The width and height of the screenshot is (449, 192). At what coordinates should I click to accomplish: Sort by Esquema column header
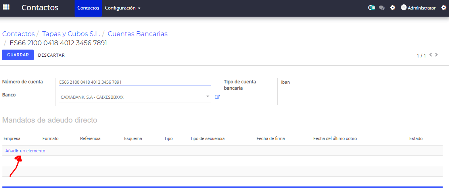[x=133, y=139]
